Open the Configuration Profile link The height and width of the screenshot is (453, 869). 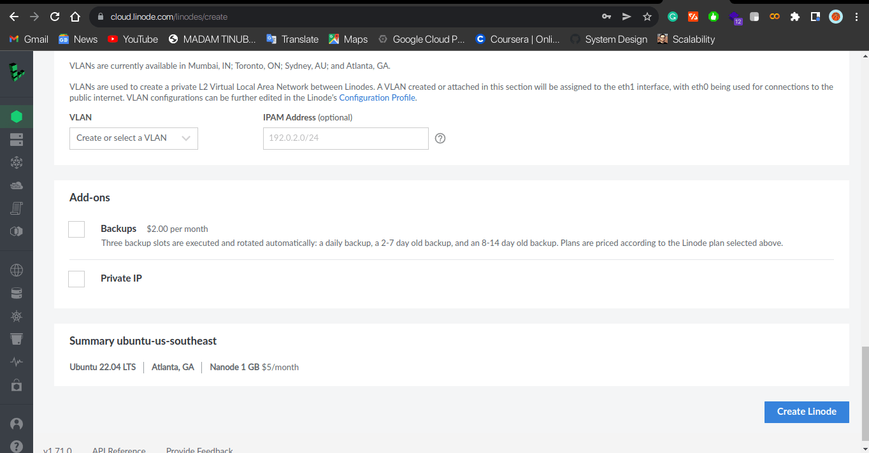(377, 97)
